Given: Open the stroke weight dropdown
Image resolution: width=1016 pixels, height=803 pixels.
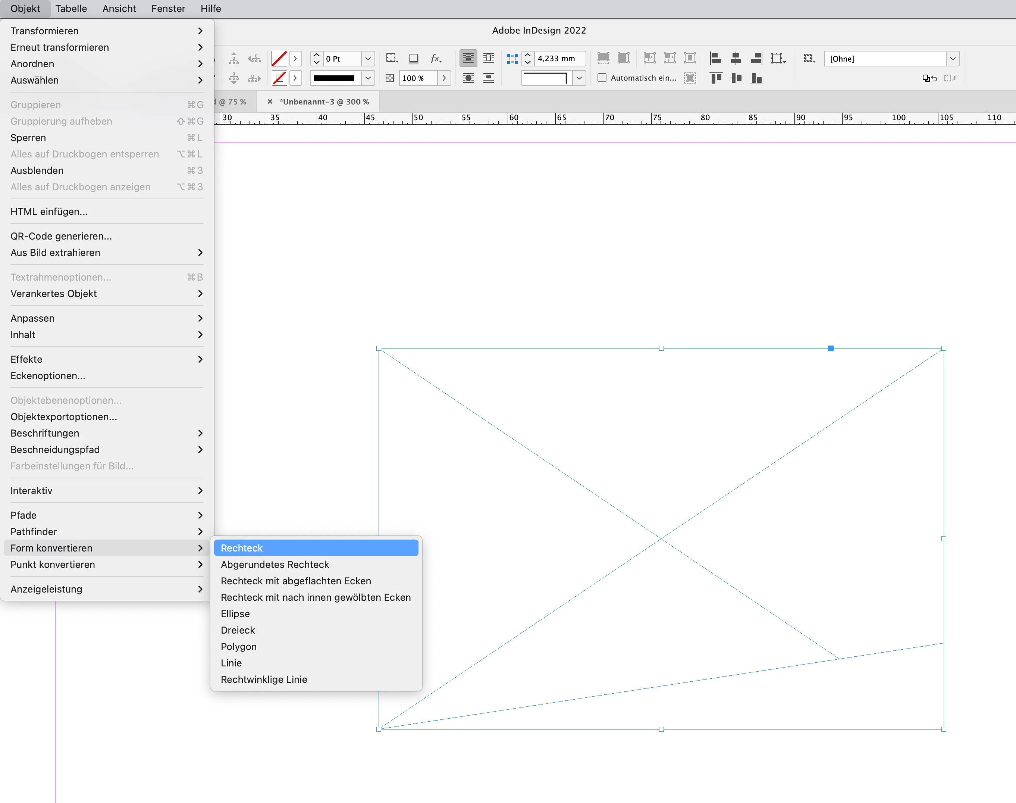Looking at the screenshot, I should pos(368,59).
